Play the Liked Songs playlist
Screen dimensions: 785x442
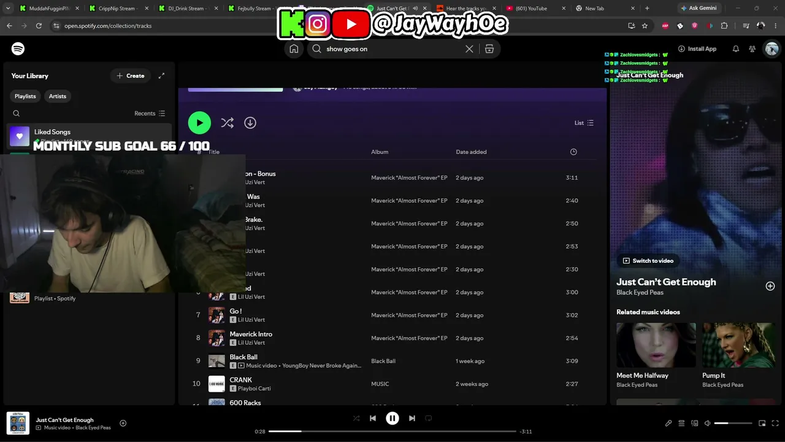tap(199, 123)
